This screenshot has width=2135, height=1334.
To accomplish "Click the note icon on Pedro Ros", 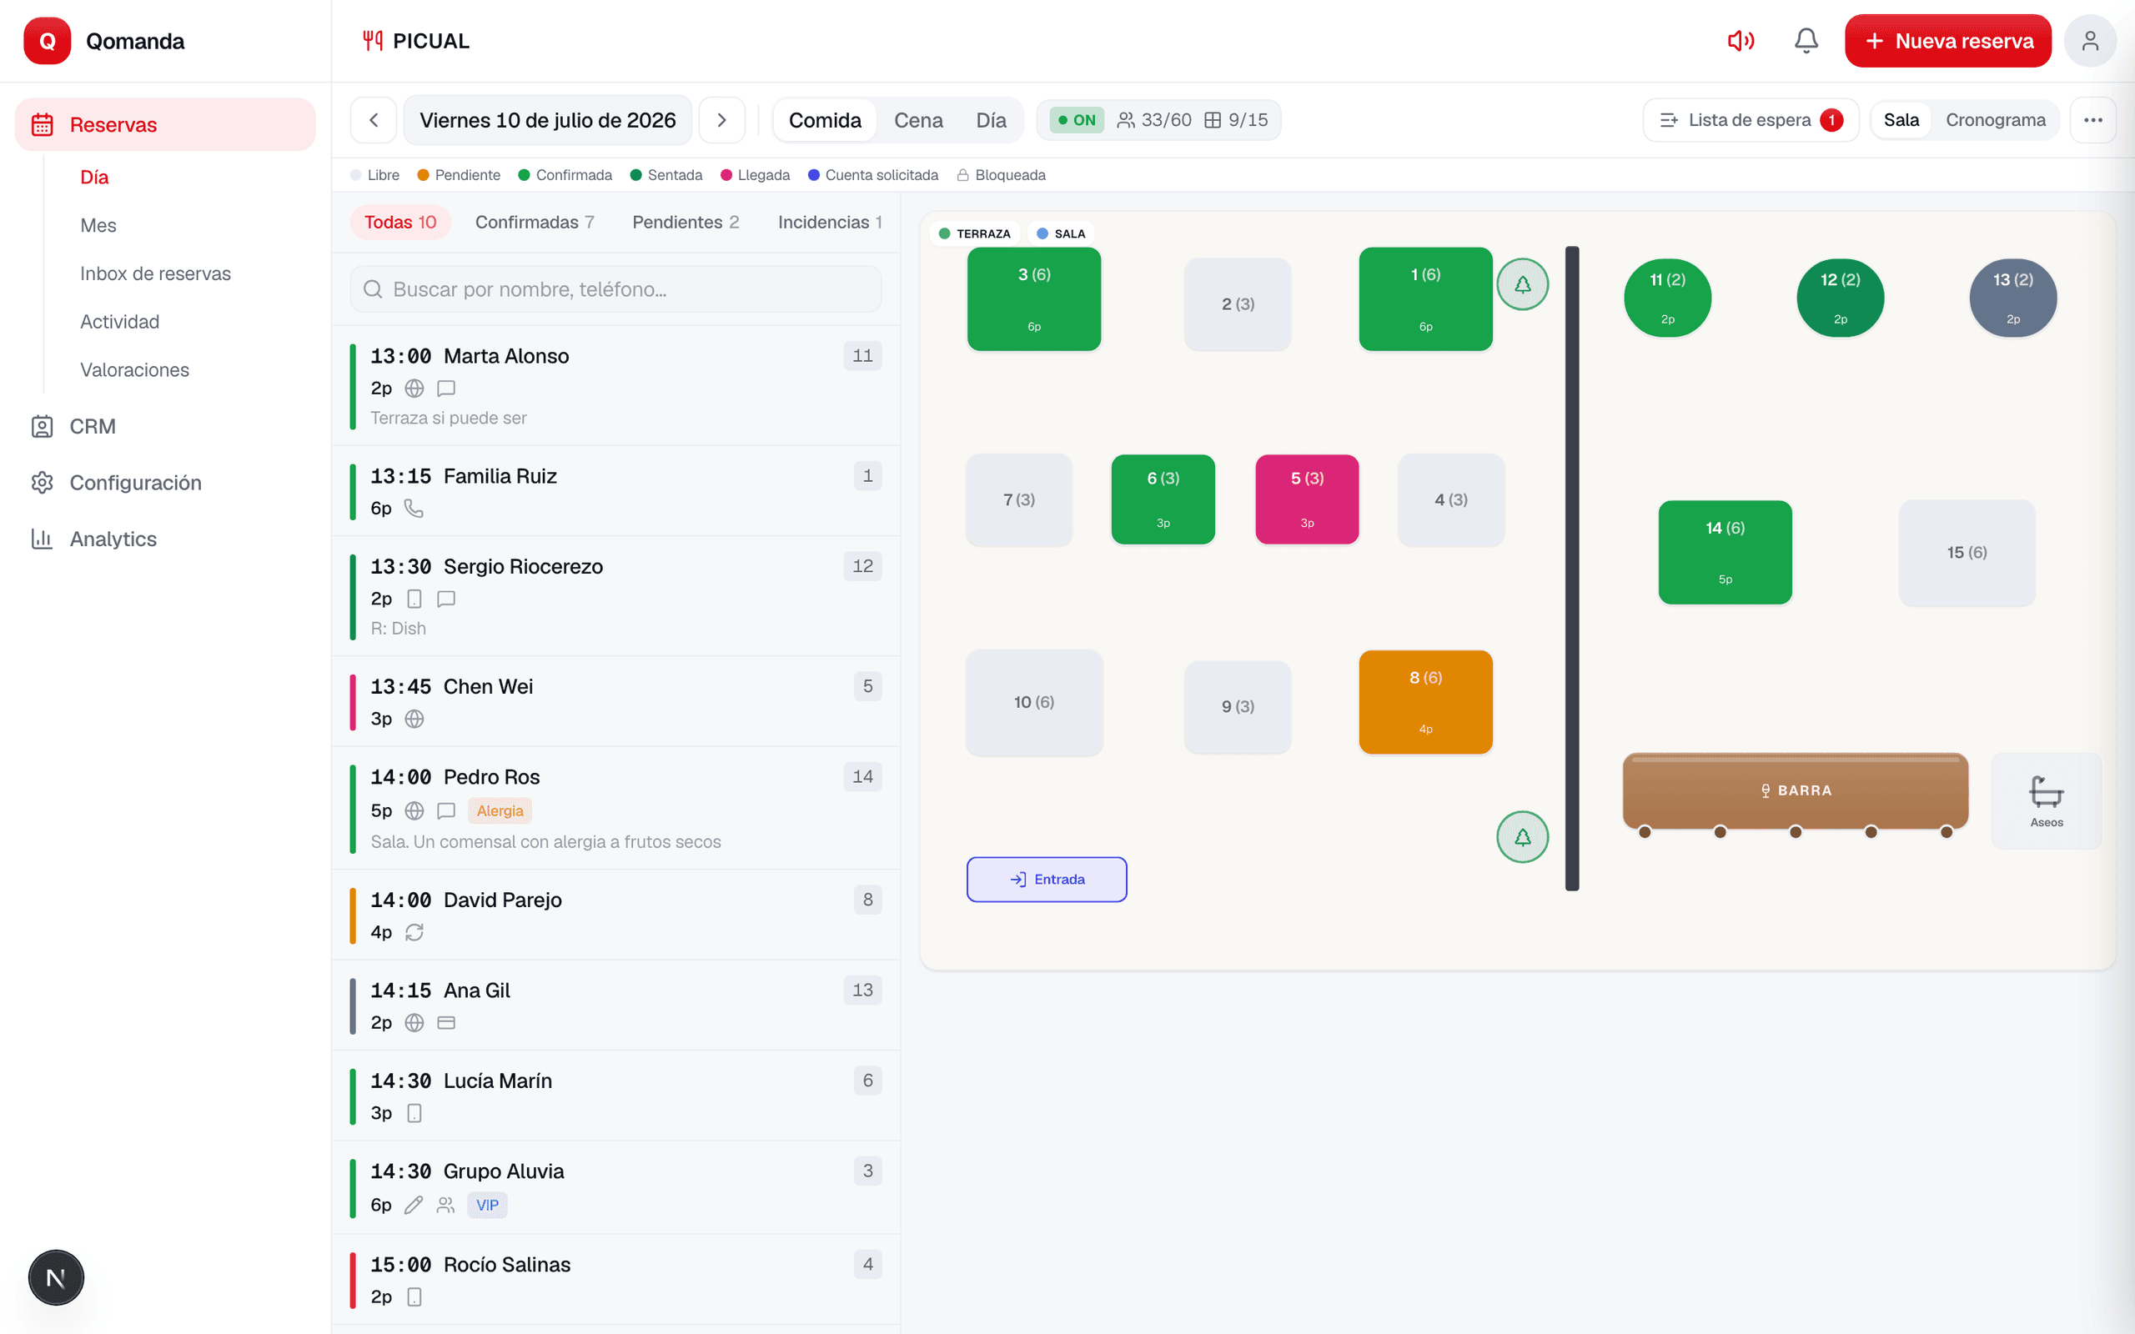I will [x=446, y=810].
